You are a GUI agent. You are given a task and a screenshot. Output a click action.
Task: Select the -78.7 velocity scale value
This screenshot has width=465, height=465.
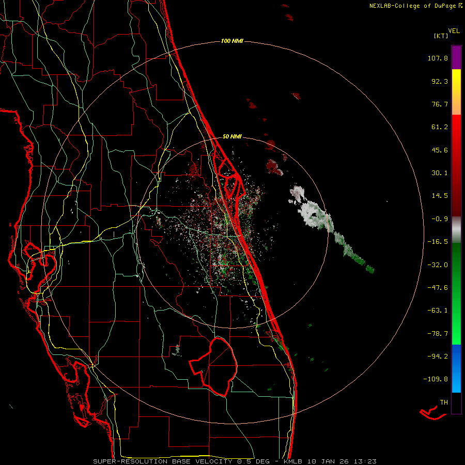[x=438, y=334]
